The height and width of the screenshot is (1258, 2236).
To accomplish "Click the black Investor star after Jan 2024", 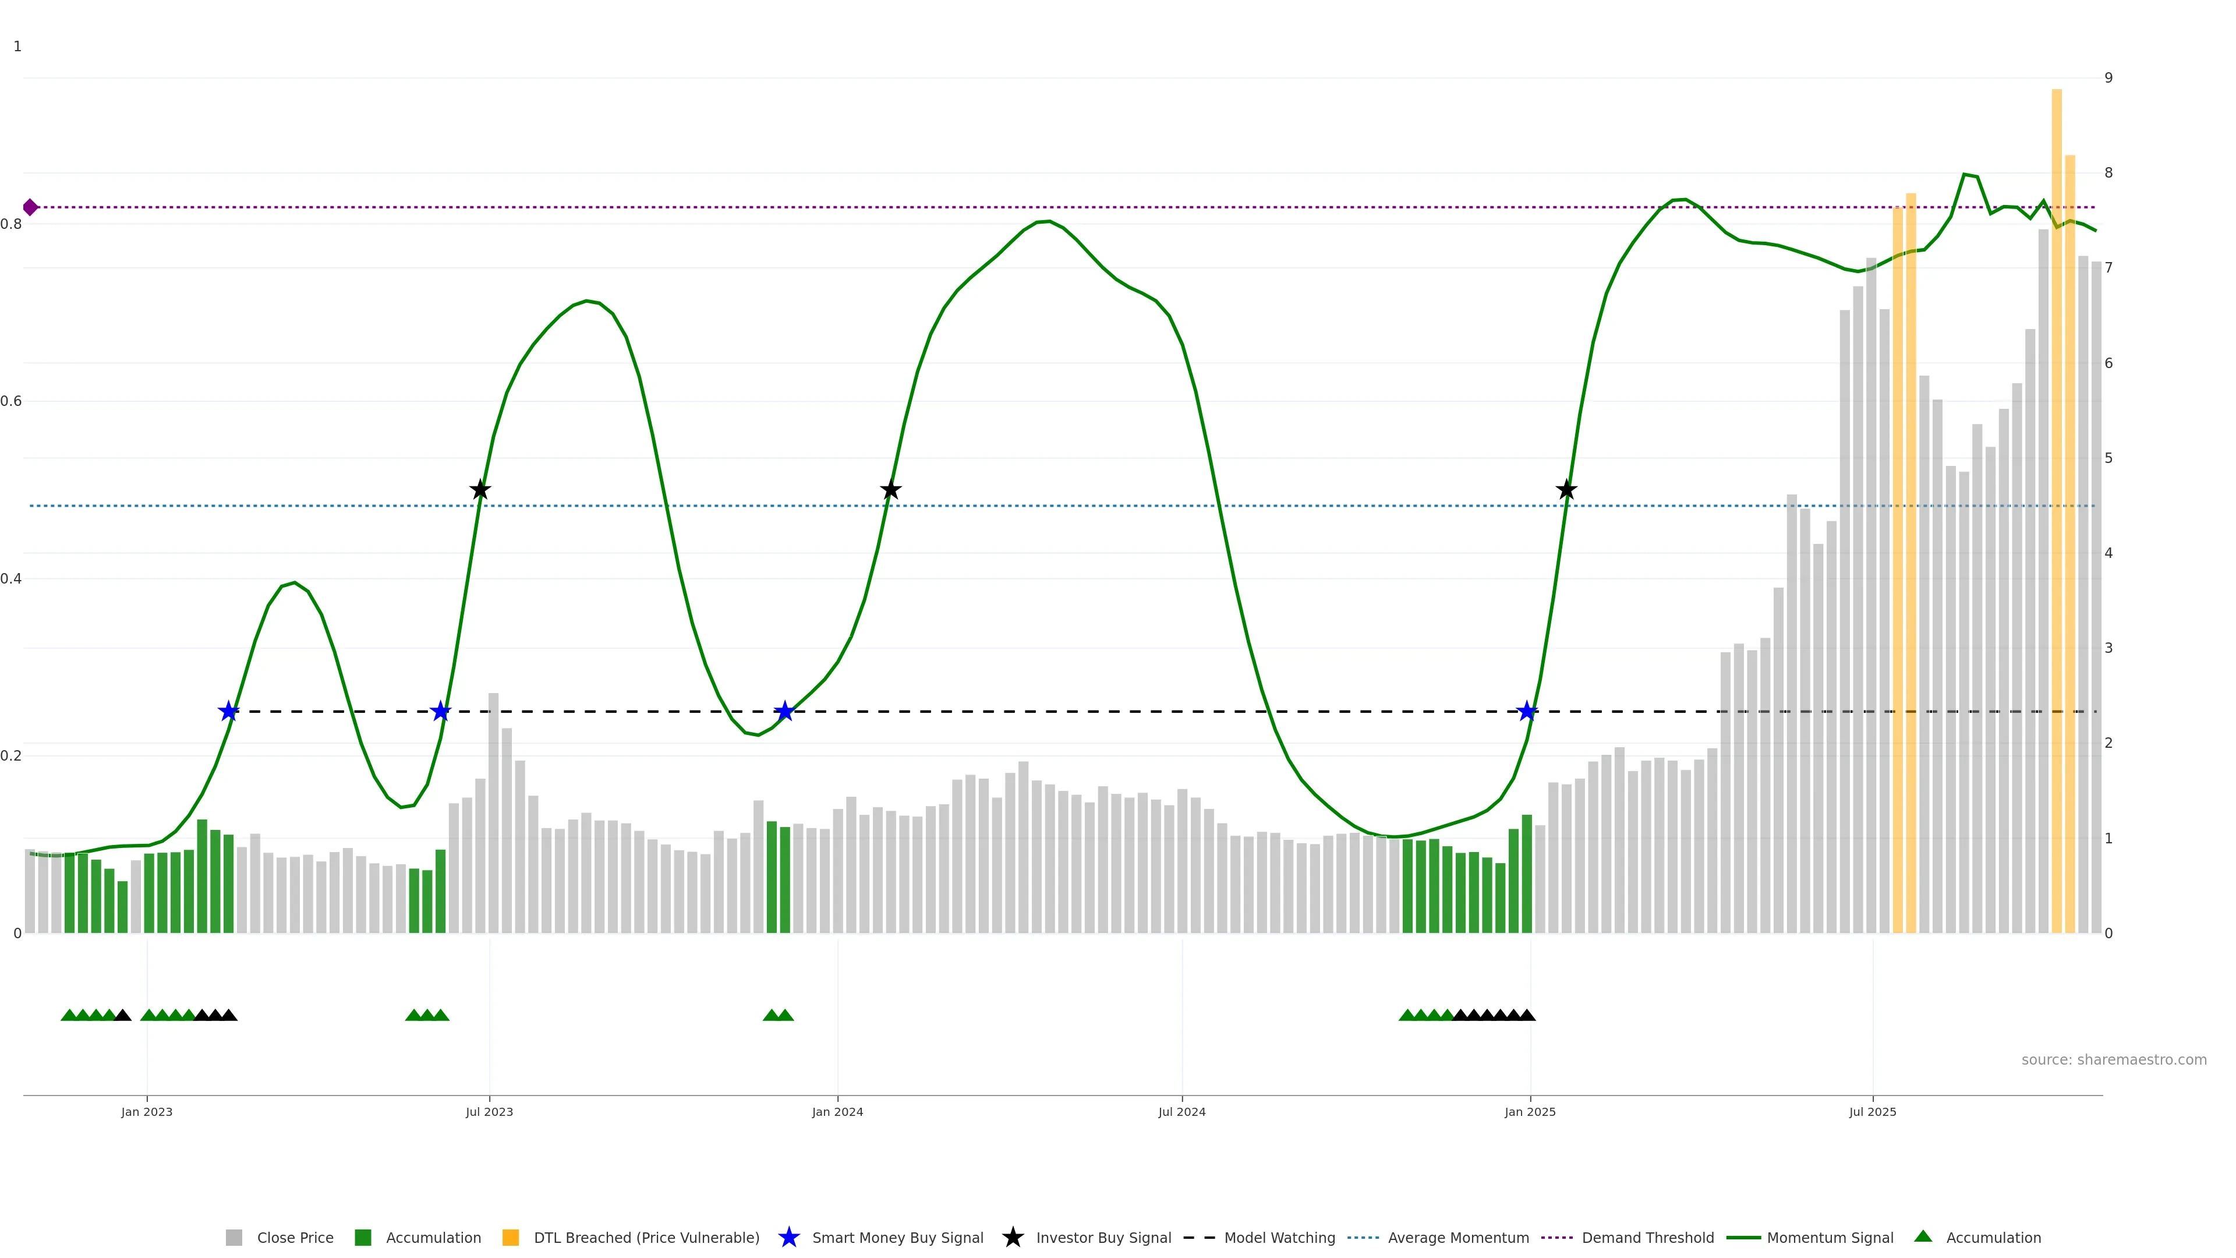I will 890,490.
